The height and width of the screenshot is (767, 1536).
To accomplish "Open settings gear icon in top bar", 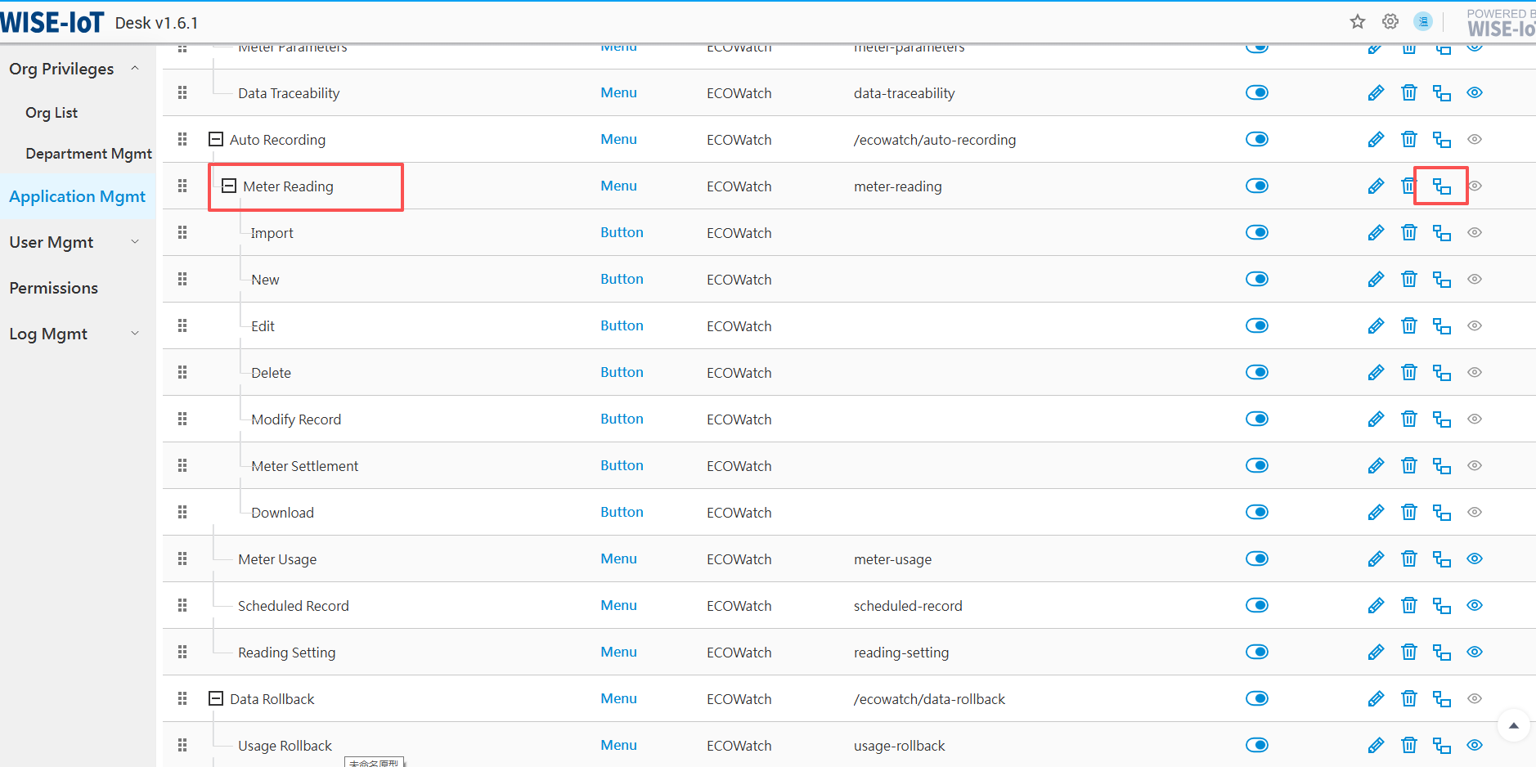I will coord(1390,22).
